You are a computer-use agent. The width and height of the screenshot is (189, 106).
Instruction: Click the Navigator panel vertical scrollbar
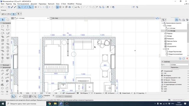point(188,34)
